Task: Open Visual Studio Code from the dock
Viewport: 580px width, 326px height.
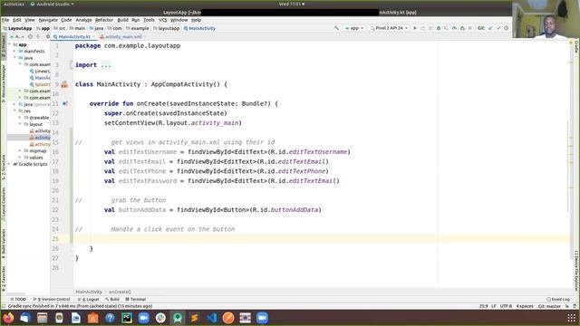Action: (x=211, y=318)
